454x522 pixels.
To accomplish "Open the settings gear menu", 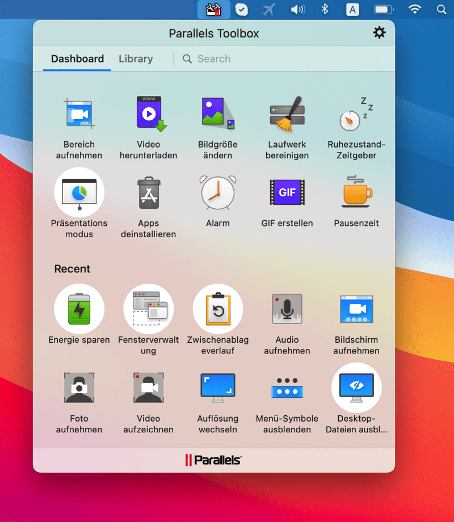I will (379, 33).
